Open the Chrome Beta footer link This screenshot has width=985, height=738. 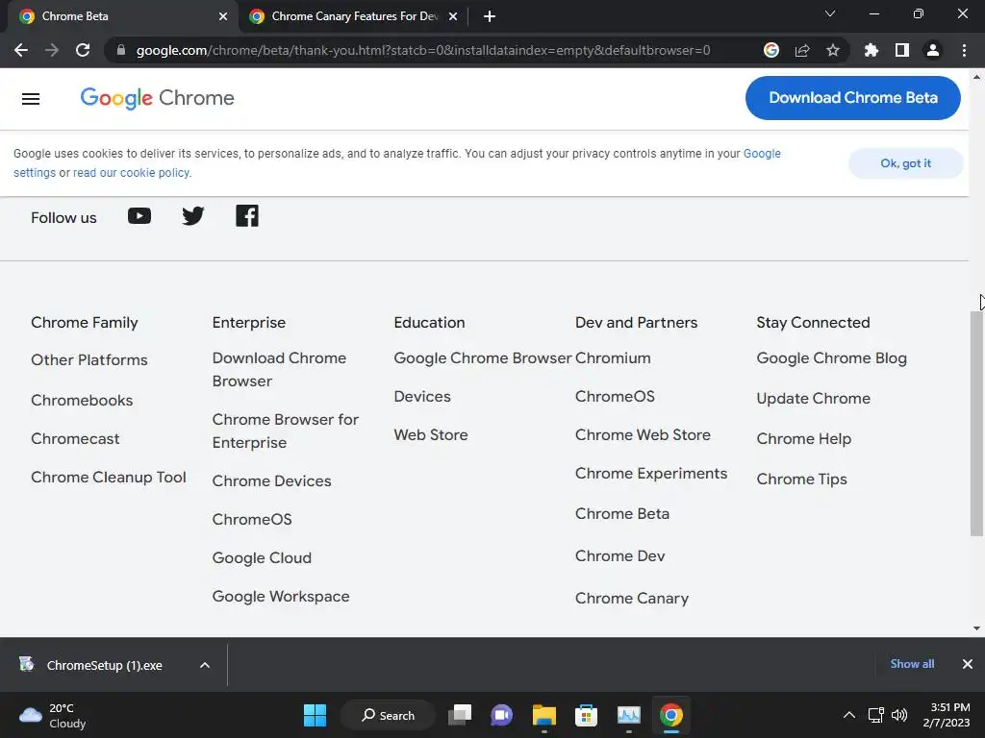click(x=622, y=514)
